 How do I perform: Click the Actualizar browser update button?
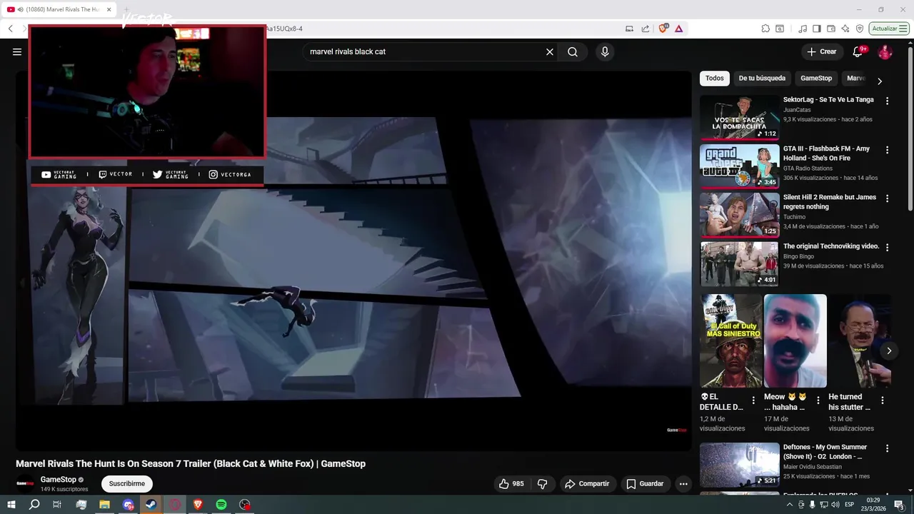pos(889,29)
